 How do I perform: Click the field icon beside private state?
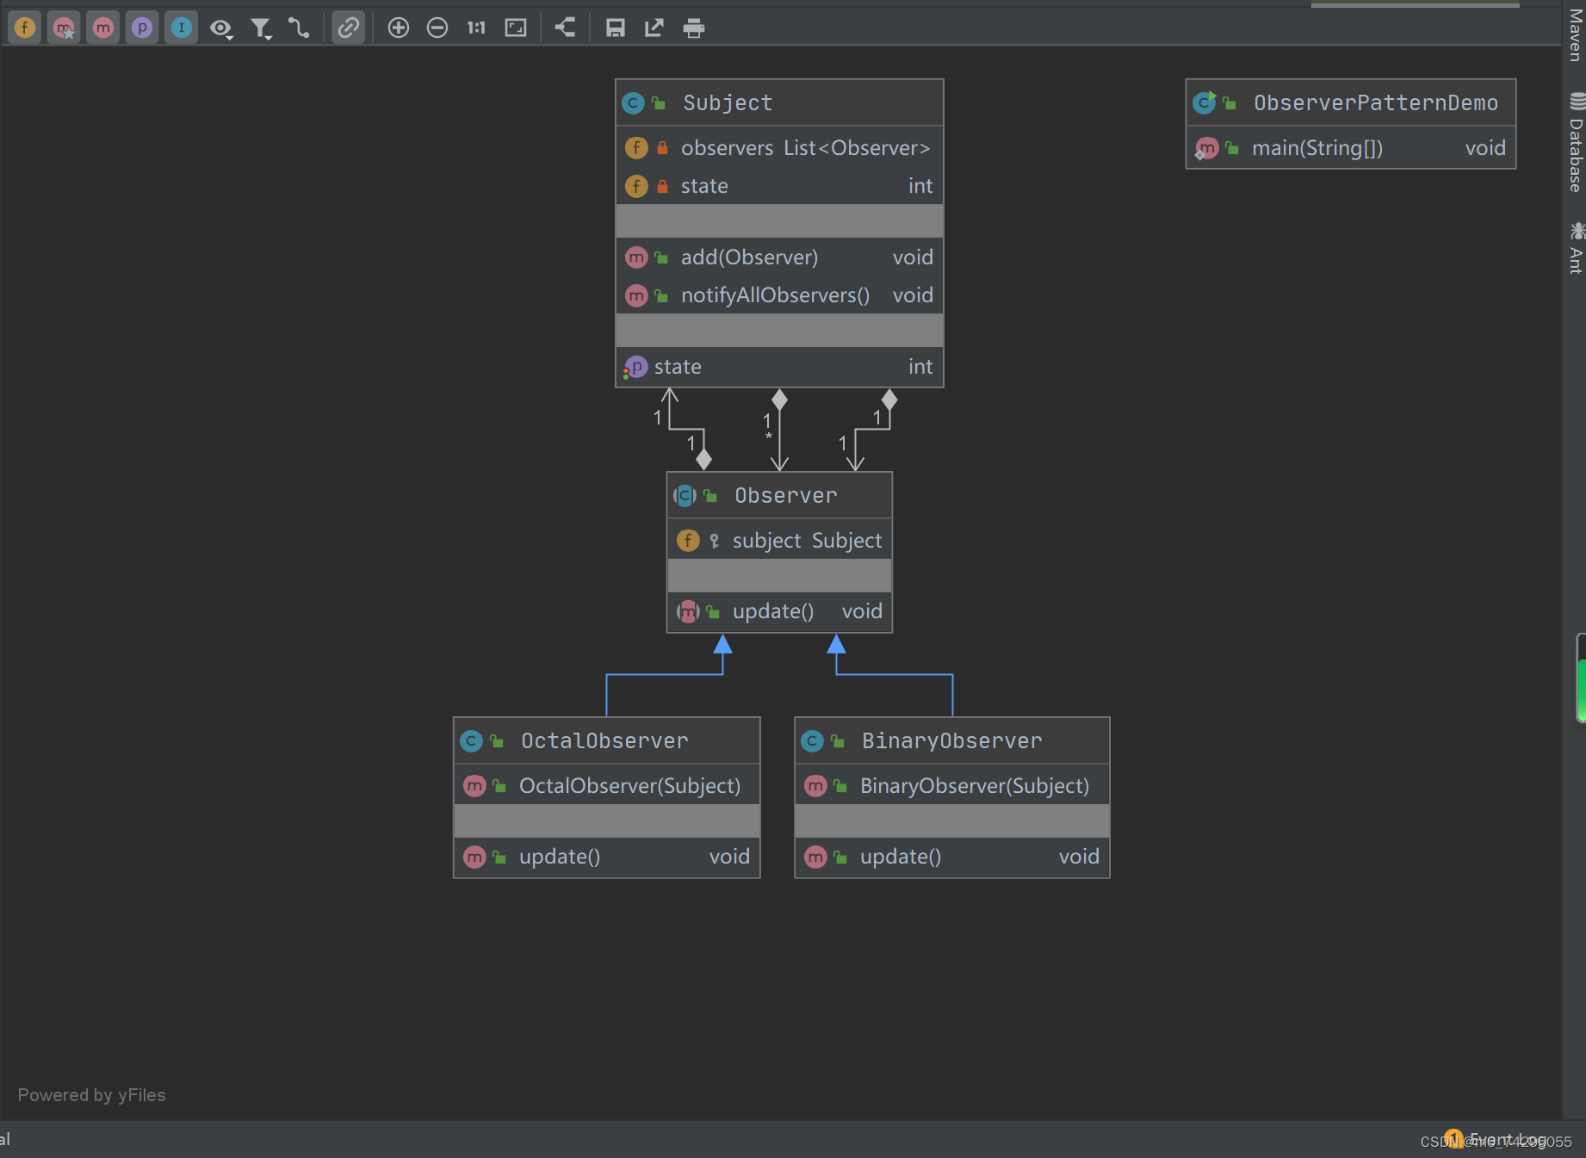tap(636, 186)
